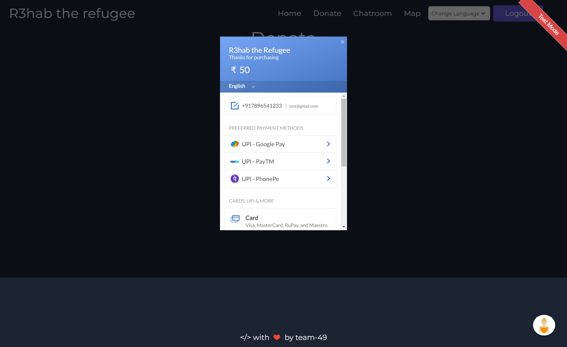Open the Map nav item

412,14
